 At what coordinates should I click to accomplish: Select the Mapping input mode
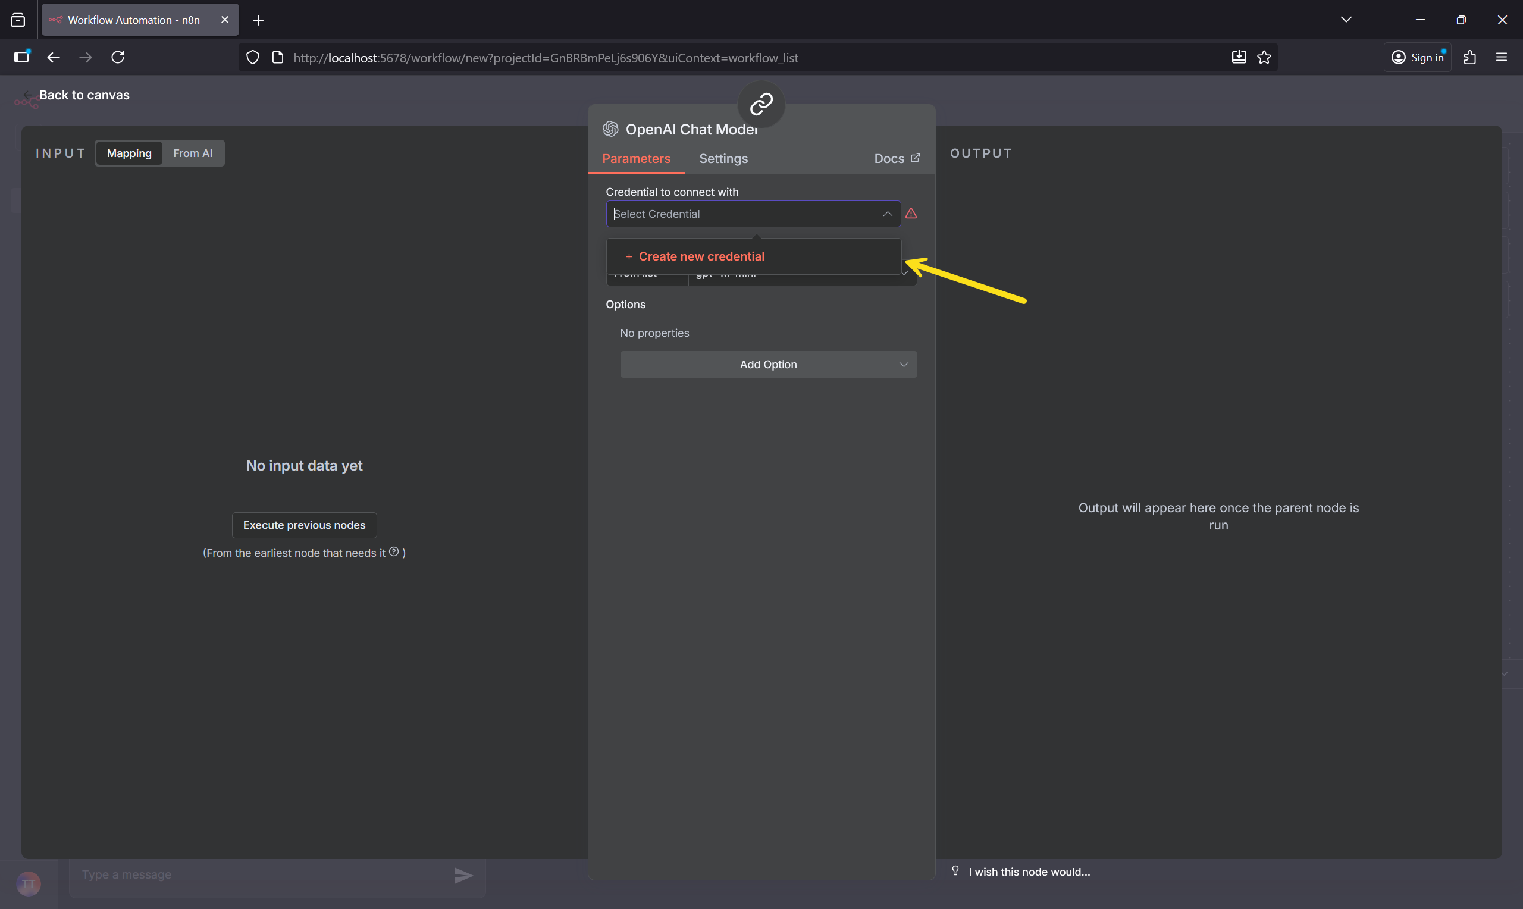pyautogui.click(x=129, y=153)
